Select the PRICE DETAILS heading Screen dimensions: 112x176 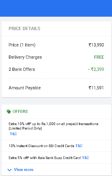(x=24, y=29)
